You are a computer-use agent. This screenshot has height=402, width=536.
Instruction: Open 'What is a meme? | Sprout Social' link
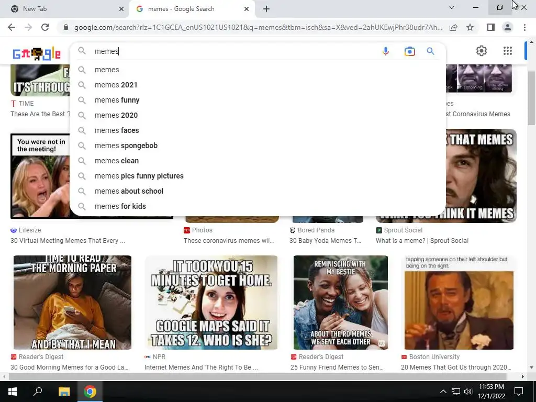[422, 241]
